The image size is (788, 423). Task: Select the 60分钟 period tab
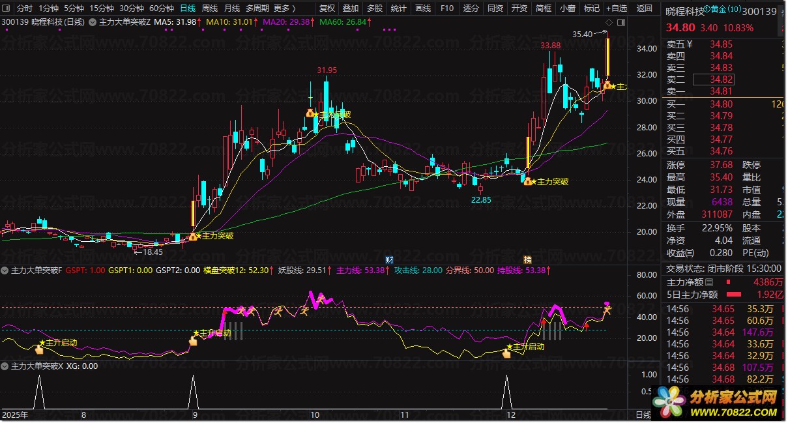click(162, 8)
